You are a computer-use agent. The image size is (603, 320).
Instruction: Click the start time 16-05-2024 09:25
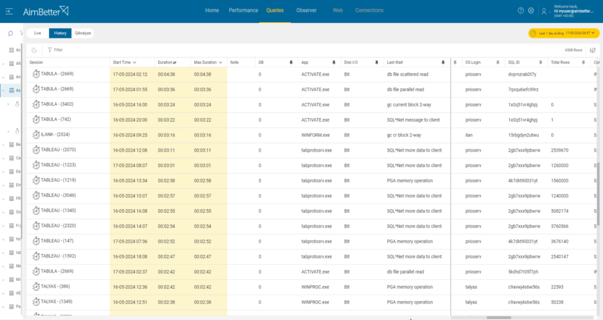(130, 135)
